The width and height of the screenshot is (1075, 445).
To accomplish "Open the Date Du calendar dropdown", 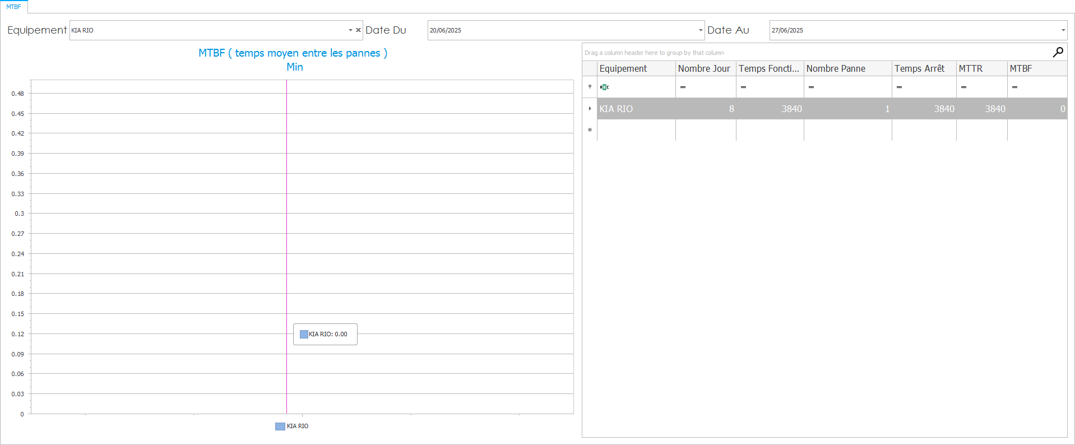I will click(700, 30).
